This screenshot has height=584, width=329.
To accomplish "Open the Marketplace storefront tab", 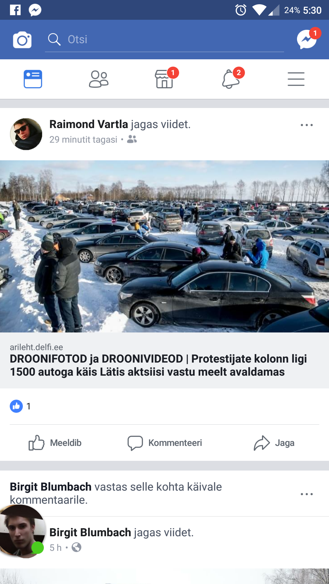I will [165, 79].
